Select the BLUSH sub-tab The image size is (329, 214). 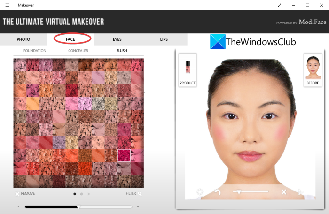(x=122, y=51)
